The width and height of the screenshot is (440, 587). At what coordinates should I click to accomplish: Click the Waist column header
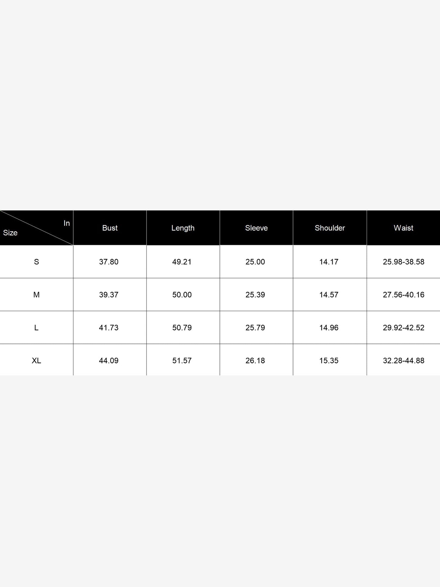coord(403,228)
